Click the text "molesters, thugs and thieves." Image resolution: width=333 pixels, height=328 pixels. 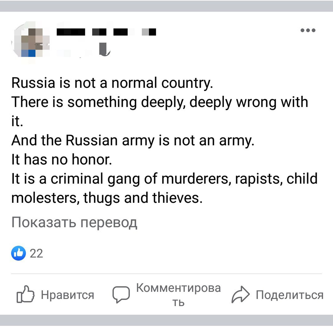click(x=107, y=198)
